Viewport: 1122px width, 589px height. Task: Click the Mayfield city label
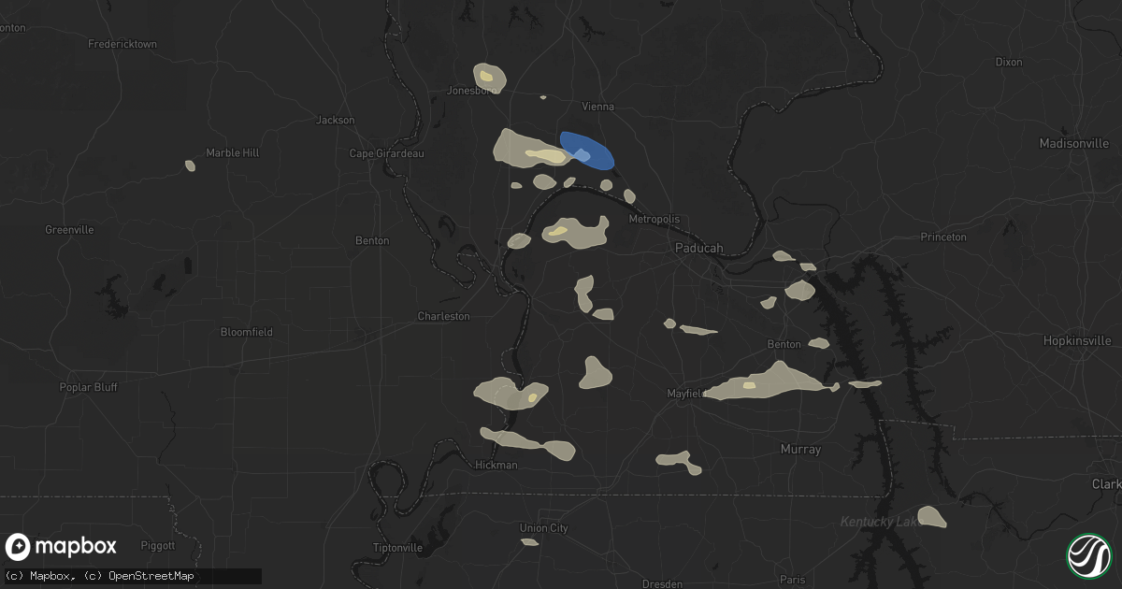point(685,393)
